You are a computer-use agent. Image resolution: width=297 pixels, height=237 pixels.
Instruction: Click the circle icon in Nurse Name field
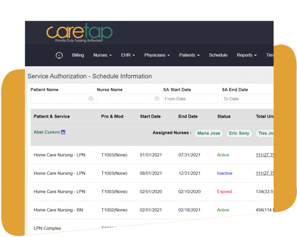coord(157,99)
